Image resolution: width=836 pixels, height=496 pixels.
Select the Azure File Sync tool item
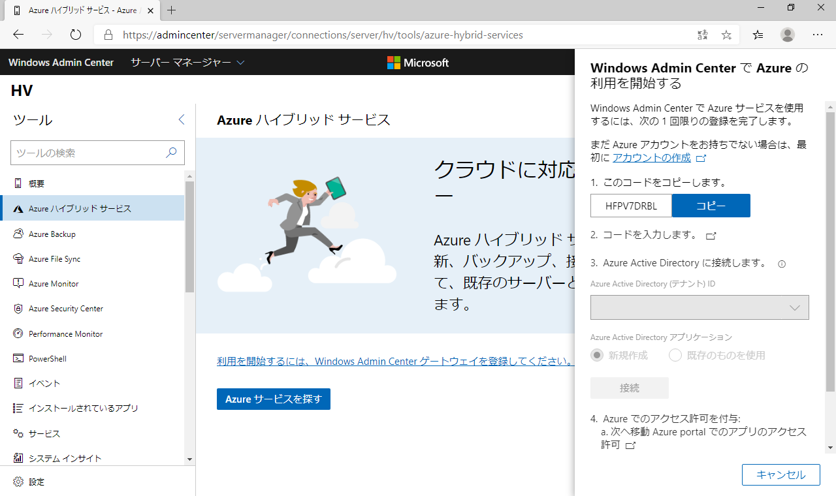(93, 258)
